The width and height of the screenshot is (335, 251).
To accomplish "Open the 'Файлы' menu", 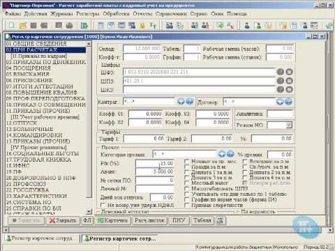I will coord(13,14).
